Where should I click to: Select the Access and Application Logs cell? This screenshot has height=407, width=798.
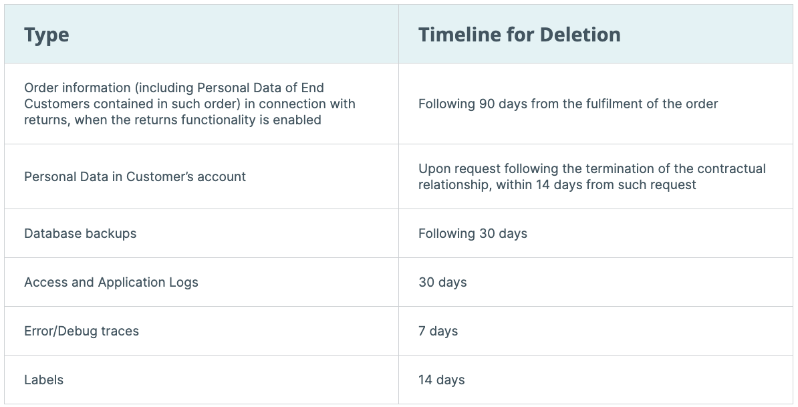111,282
